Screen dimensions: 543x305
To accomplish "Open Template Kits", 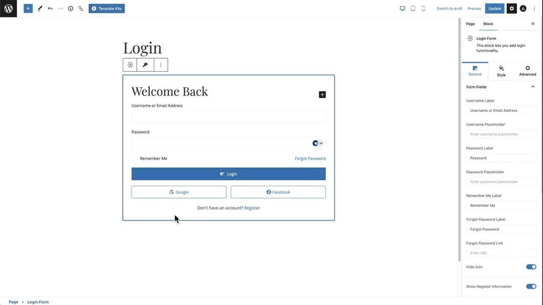I will point(106,8).
